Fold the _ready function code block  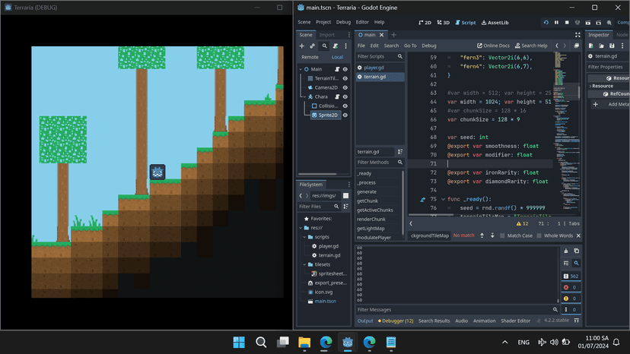pyautogui.click(x=443, y=200)
